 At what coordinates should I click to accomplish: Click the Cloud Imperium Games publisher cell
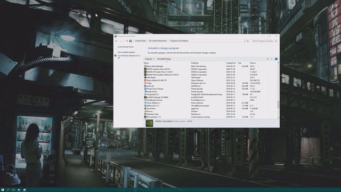[x=200, y=117]
